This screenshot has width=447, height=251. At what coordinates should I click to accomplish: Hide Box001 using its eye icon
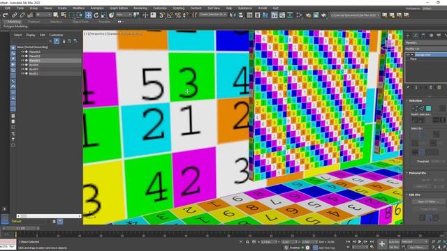point(23,73)
